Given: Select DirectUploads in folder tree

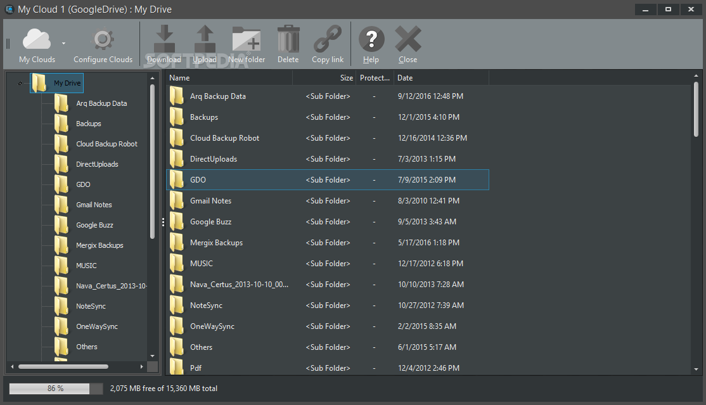Looking at the screenshot, I should pos(97,164).
